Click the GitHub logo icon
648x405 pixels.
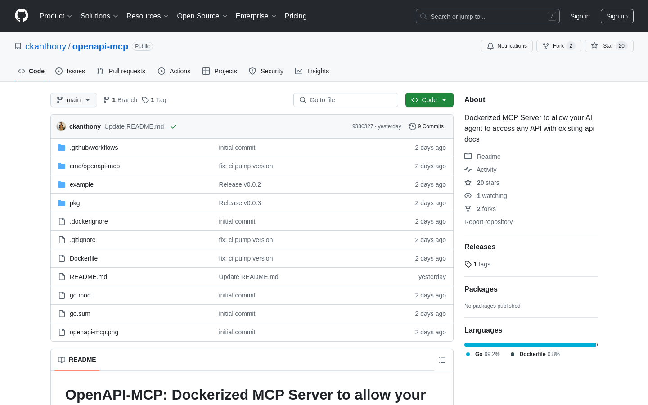pos(22,16)
